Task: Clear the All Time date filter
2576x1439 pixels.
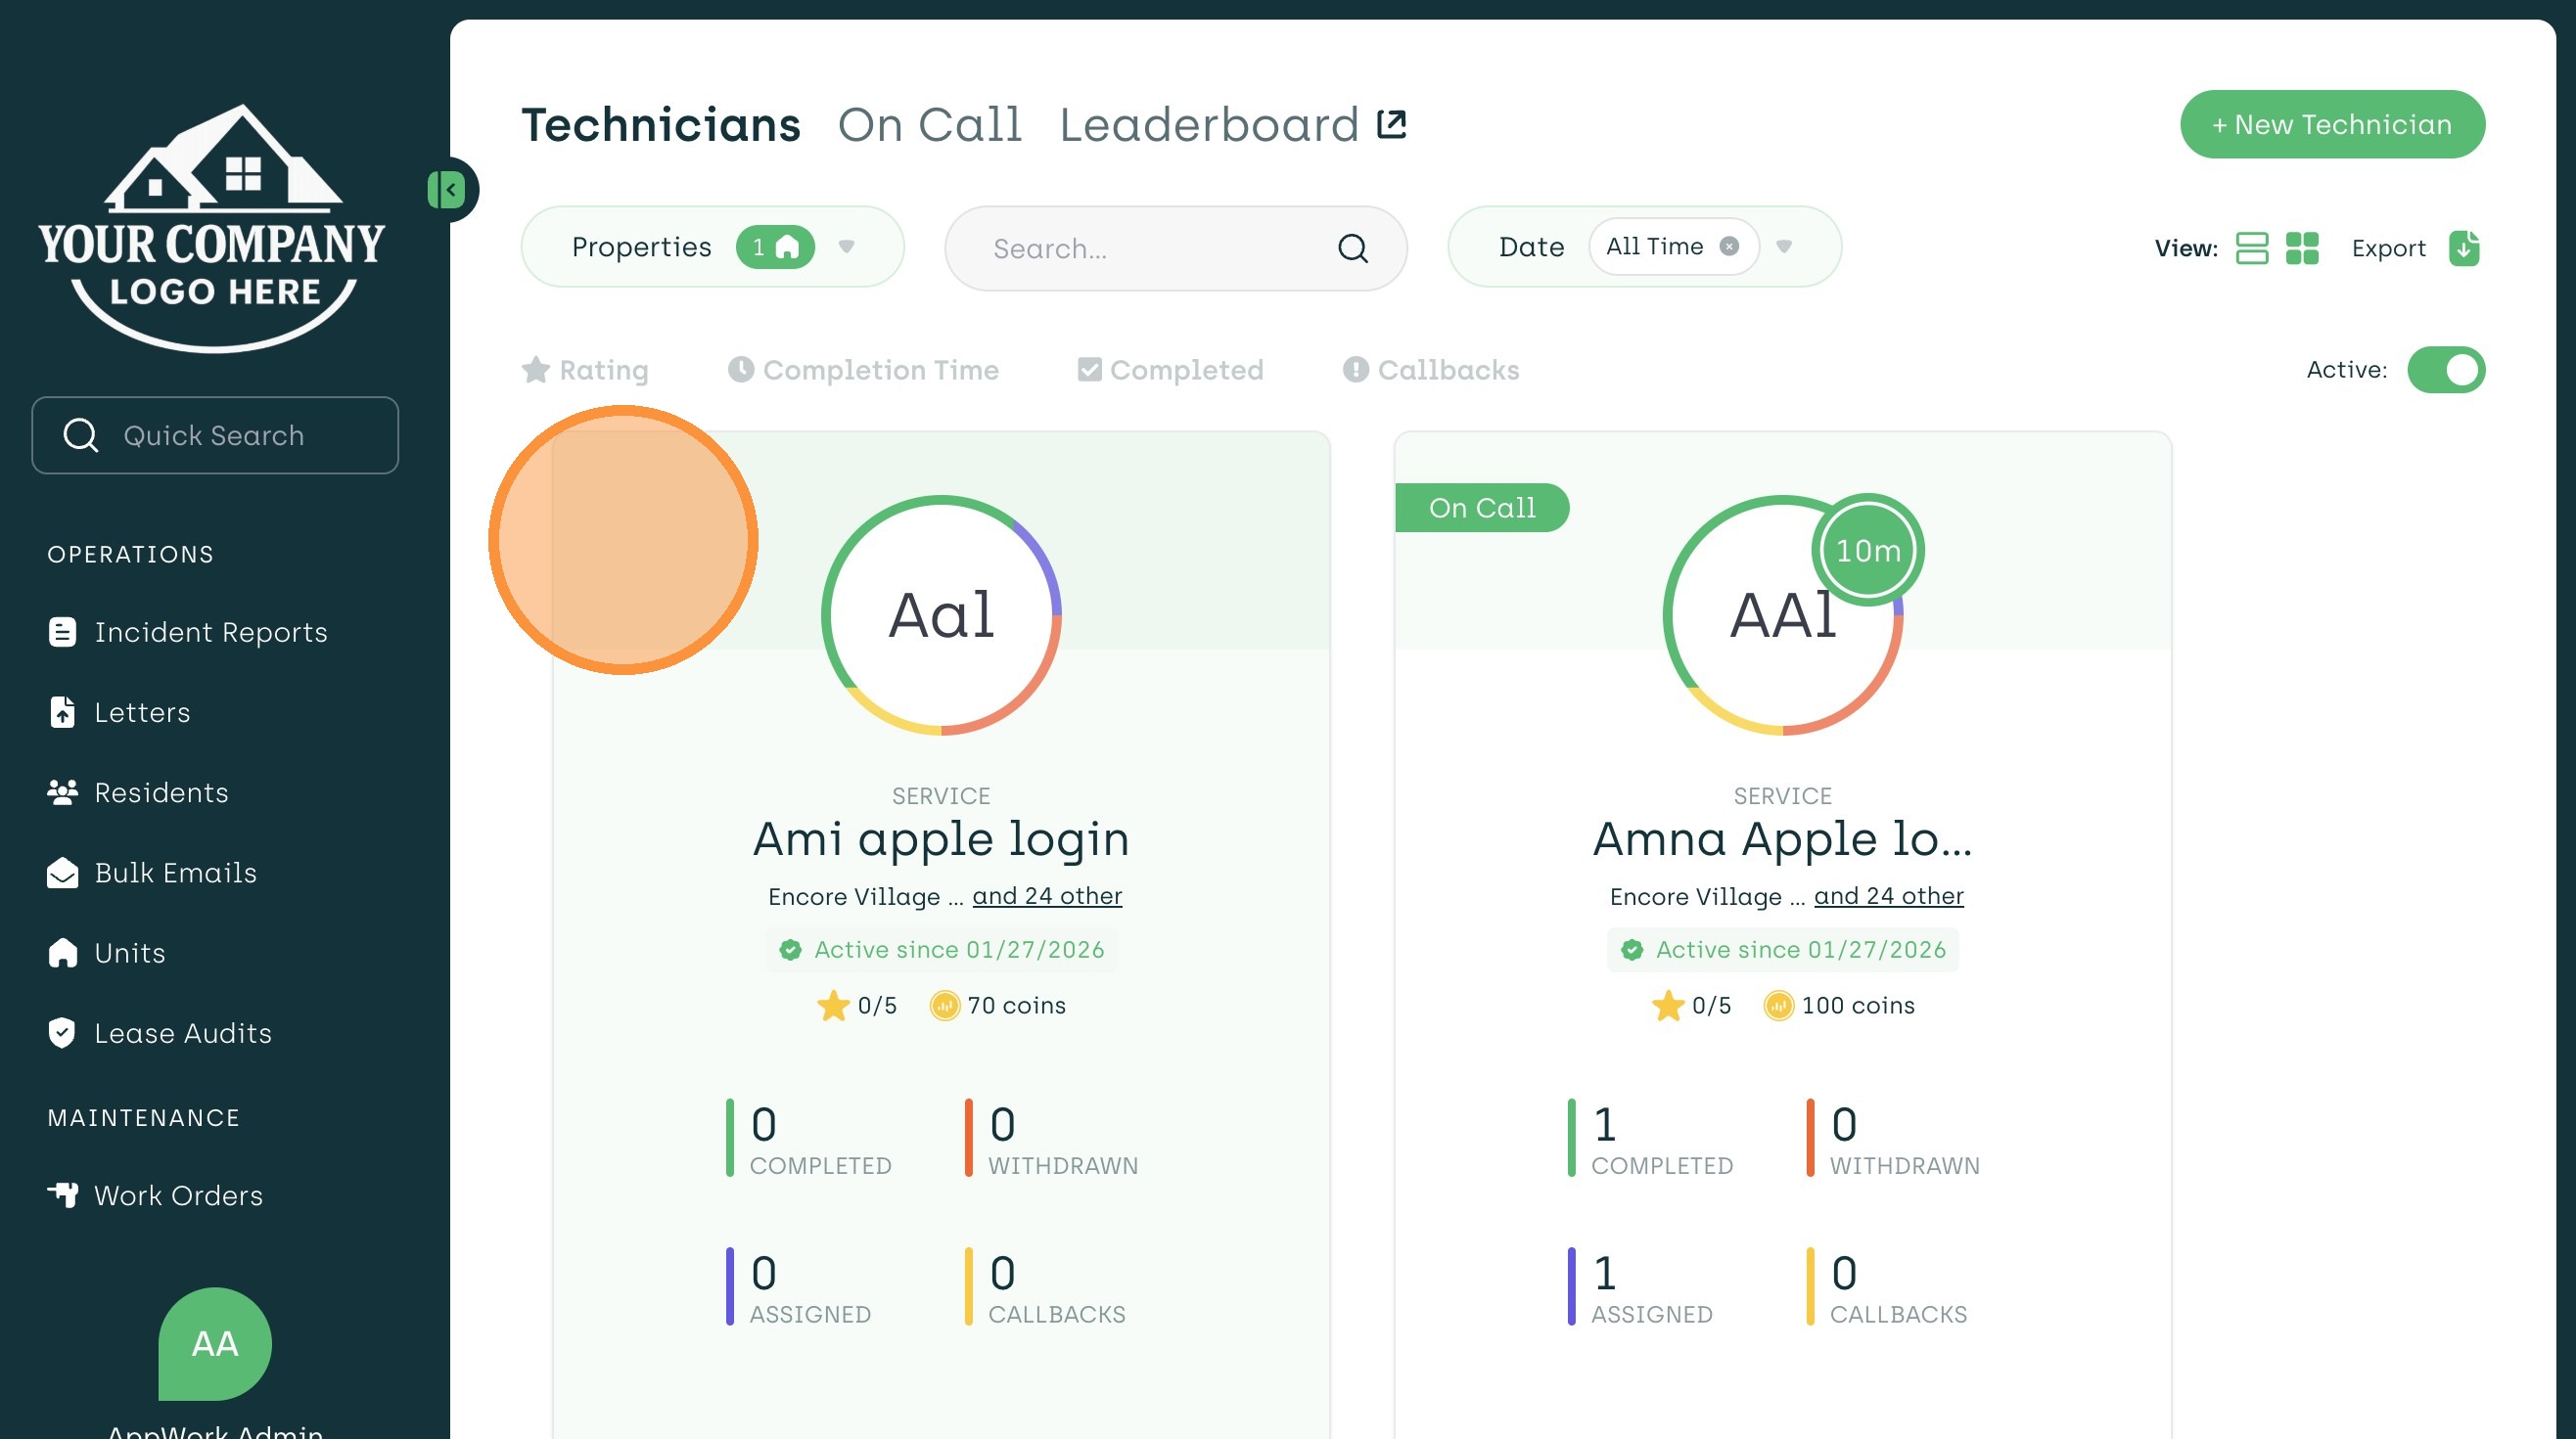Action: click(x=1728, y=247)
